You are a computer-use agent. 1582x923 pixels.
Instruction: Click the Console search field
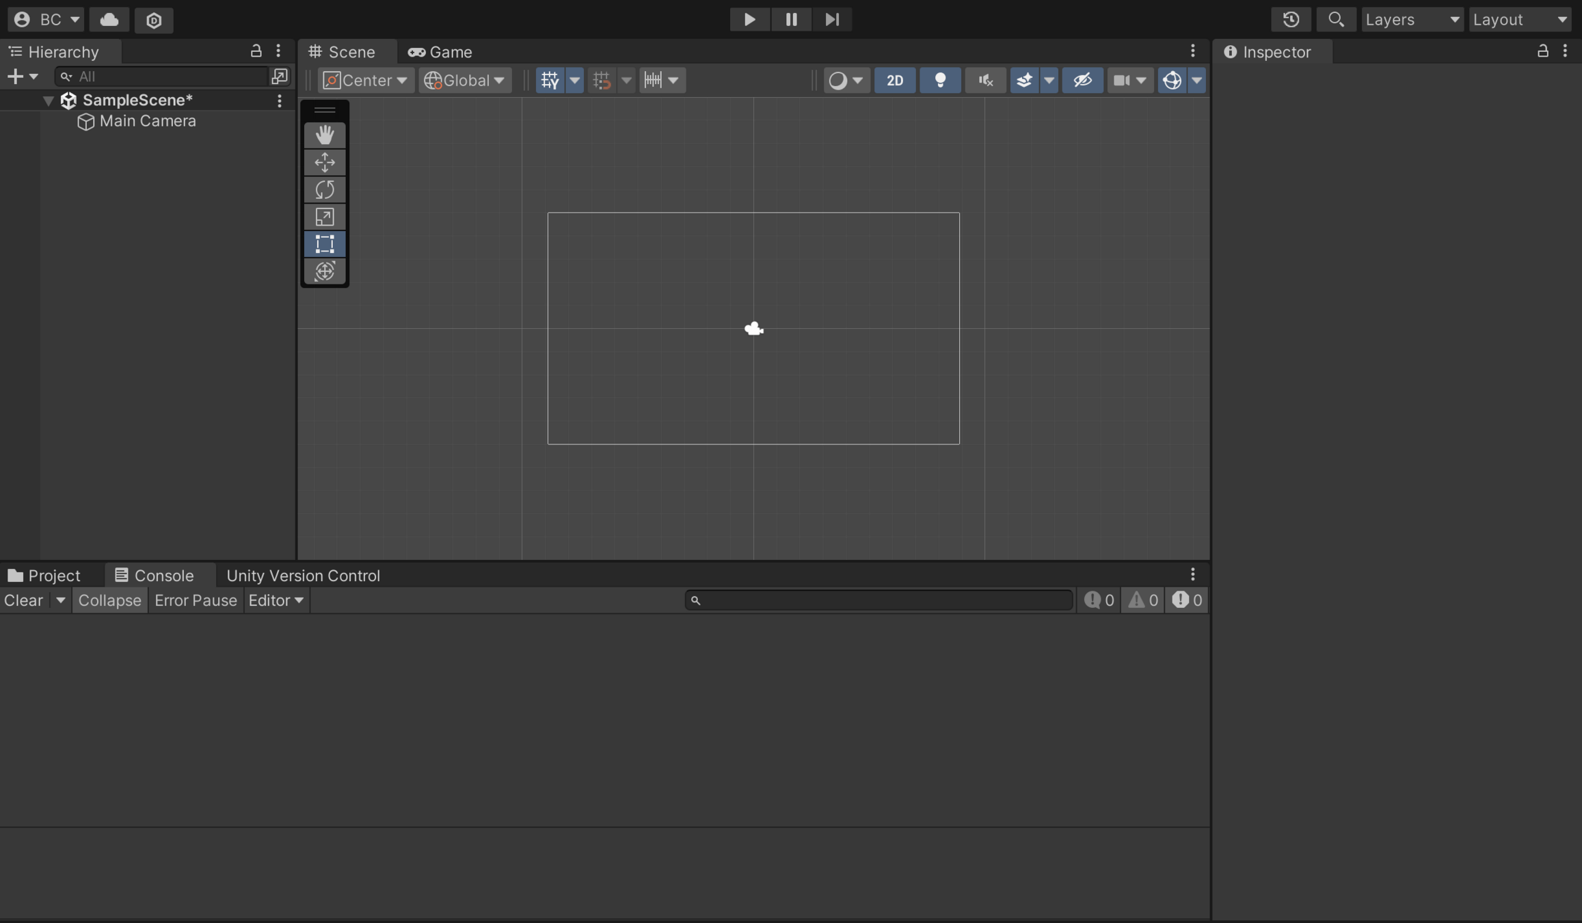[879, 600]
